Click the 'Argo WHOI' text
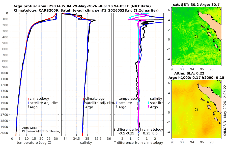The image size is (227, 146). pyautogui.click(x=30, y=128)
